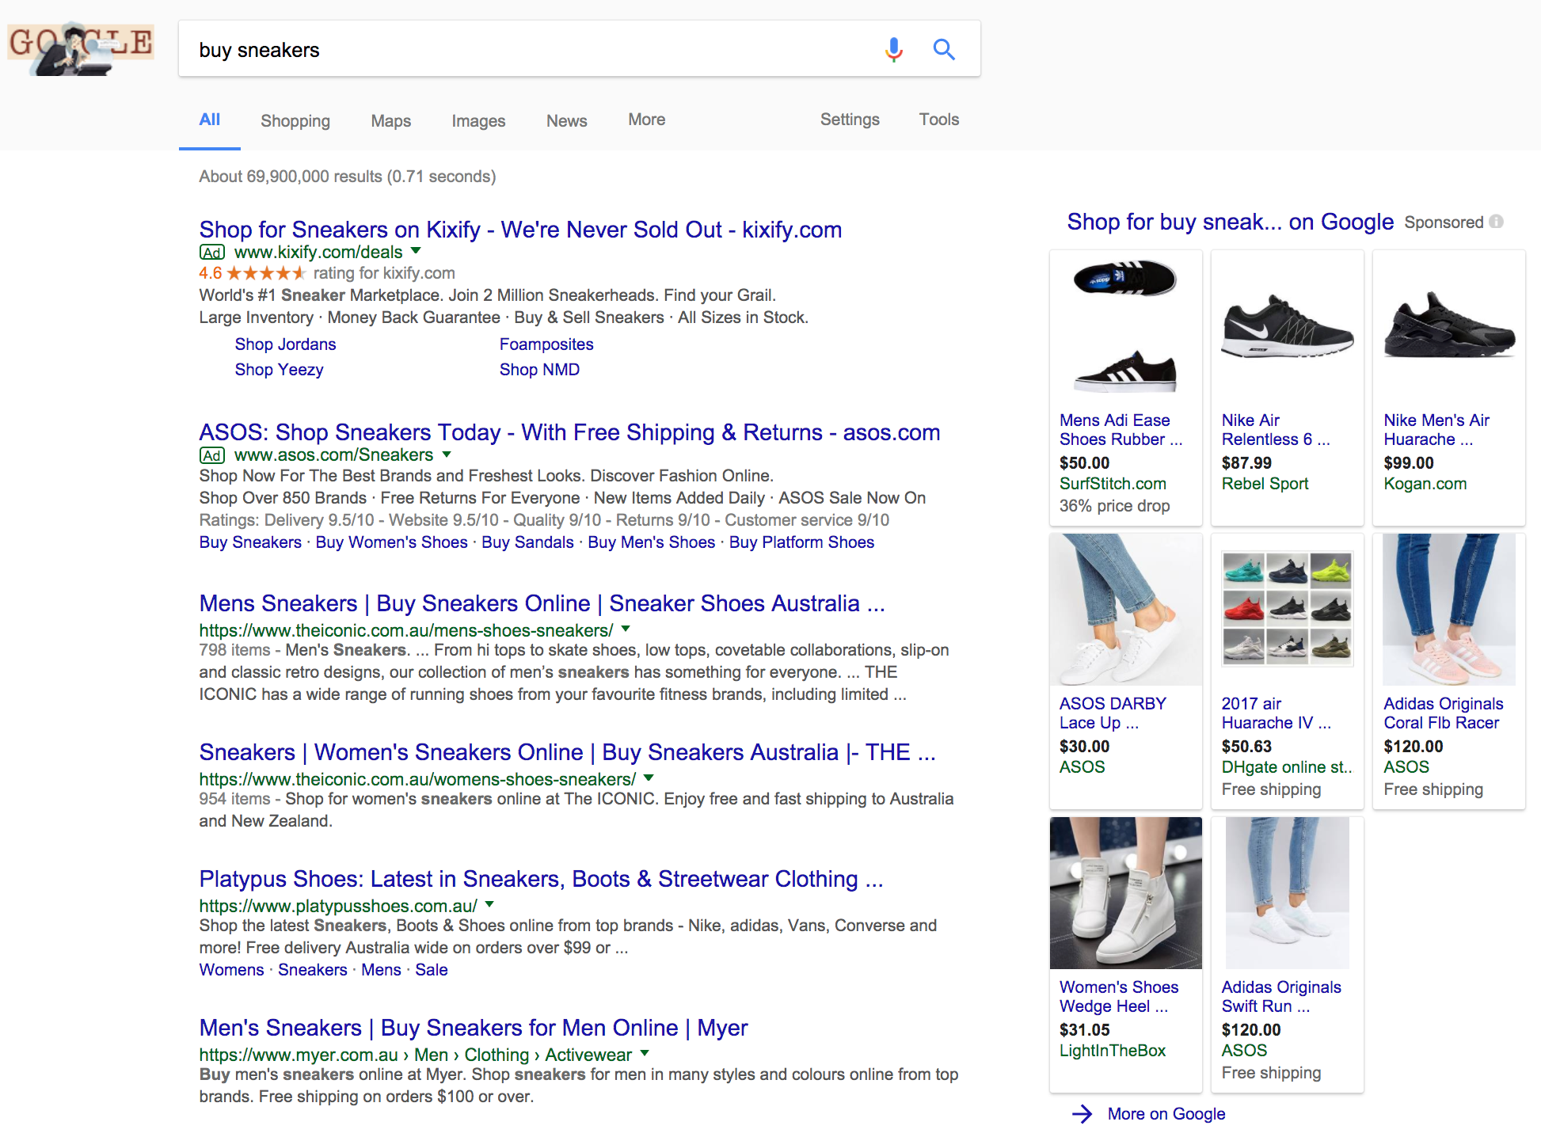Viewport: 1541px width, 1137px height.
Task: Switch to the Maps tab
Action: [x=391, y=120]
